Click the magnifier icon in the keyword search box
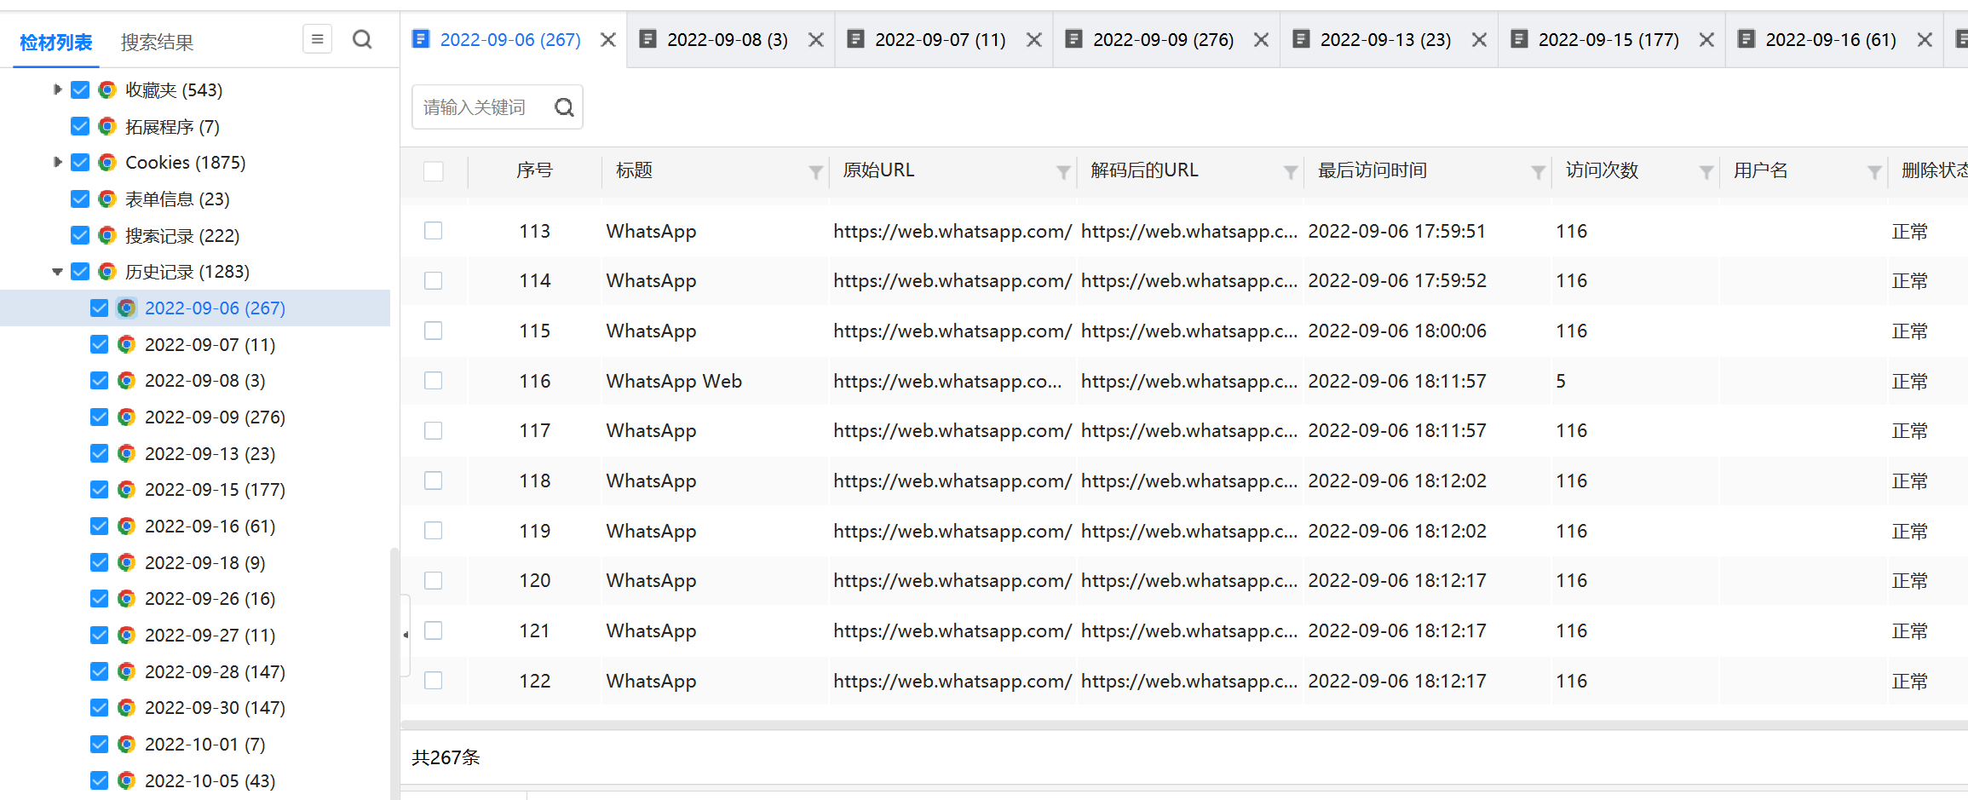 click(564, 107)
